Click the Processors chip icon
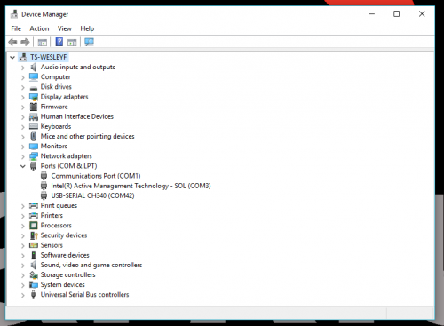The width and height of the screenshot is (444, 326). 34,226
